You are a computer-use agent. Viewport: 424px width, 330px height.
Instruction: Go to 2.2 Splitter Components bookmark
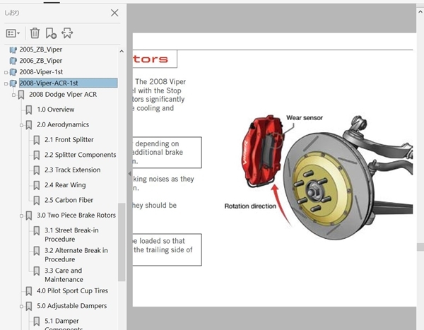tap(81, 155)
